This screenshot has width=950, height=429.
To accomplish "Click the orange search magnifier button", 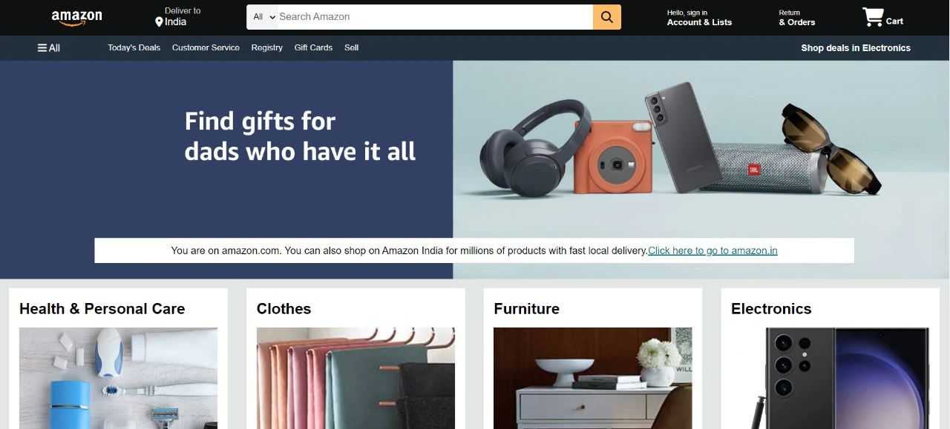I will pos(606,17).
